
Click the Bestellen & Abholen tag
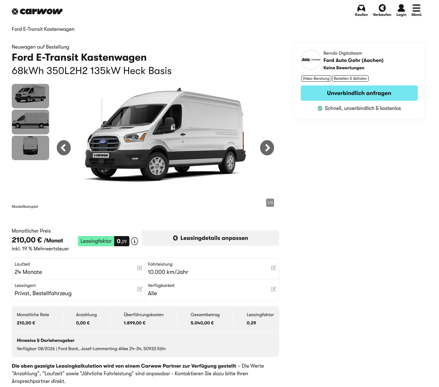pyautogui.click(x=350, y=78)
